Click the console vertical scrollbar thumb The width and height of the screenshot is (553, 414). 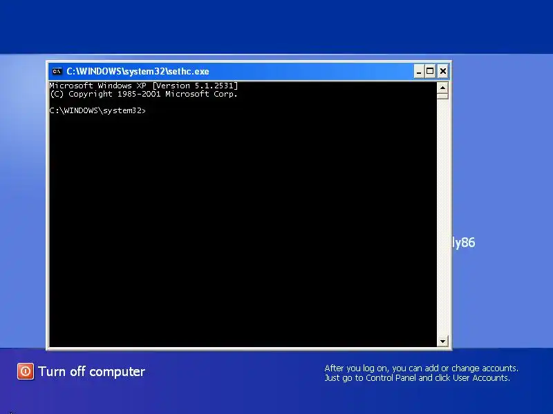coord(442,96)
